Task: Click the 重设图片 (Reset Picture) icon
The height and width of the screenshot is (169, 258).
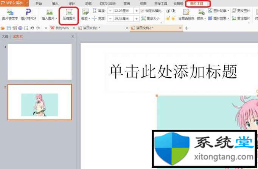Action: [240, 18]
